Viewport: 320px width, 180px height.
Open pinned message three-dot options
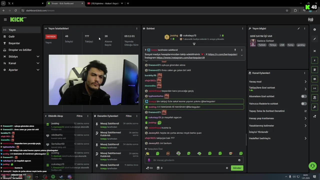click(242, 50)
